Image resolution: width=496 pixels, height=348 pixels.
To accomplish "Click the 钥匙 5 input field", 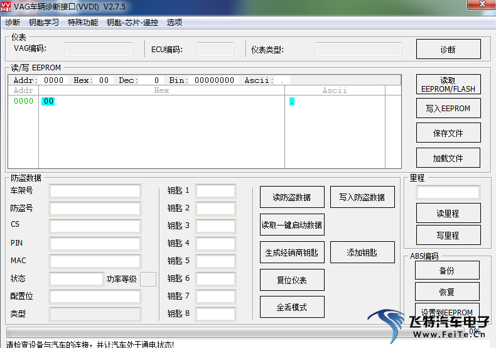I will (215, 261).
